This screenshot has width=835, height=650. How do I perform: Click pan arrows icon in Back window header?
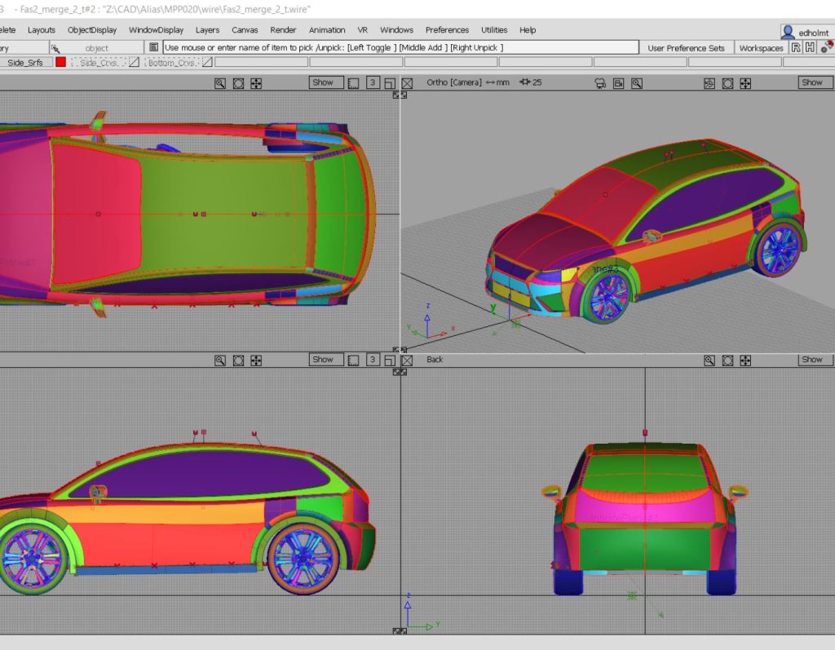point(745,360)
